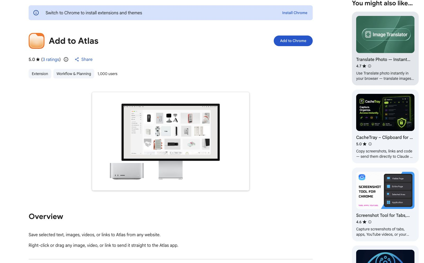Click the Add to Atlas orange extension icon
Viewport: 424px width, 263px height.
coord(37,41)
